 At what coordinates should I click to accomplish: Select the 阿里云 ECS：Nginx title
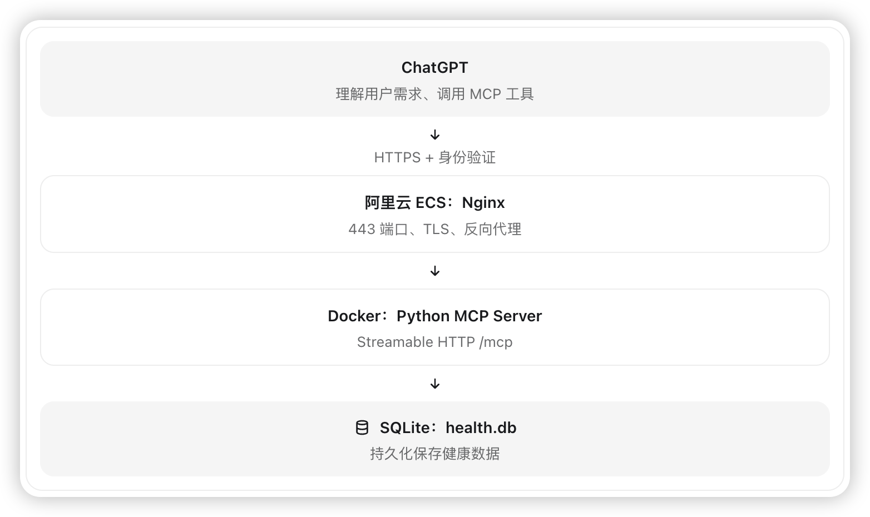[x=435, y=202]
